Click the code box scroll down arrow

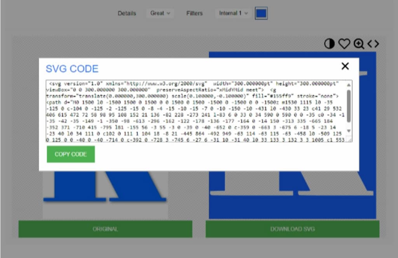349,131
